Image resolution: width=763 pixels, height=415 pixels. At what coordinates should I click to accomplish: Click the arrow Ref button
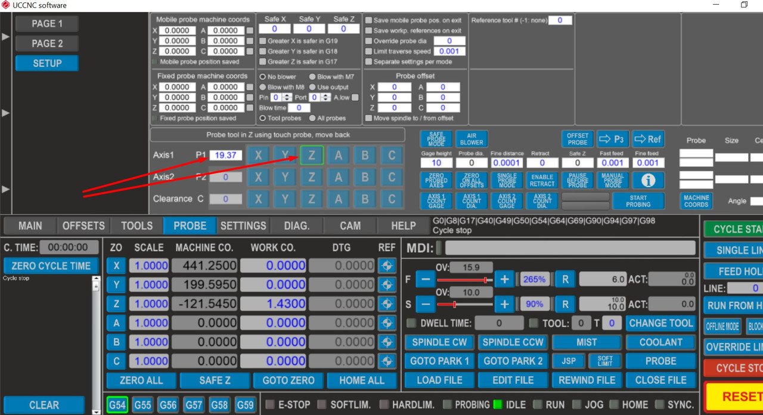point(648,139)
